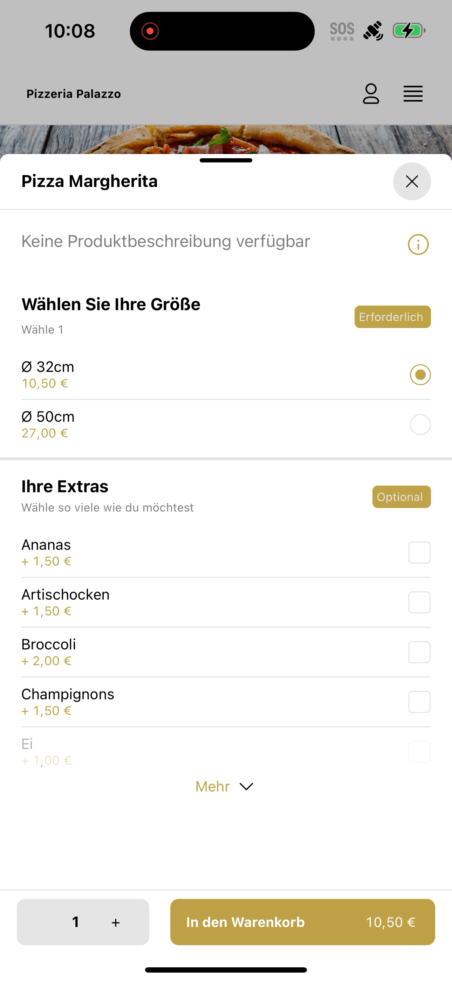Tap the screen recording indicator

pos(150,31)
